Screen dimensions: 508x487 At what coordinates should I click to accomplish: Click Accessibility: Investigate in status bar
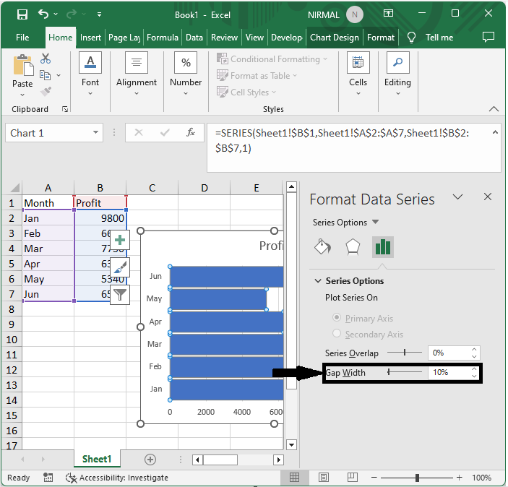tap(116, 478)
